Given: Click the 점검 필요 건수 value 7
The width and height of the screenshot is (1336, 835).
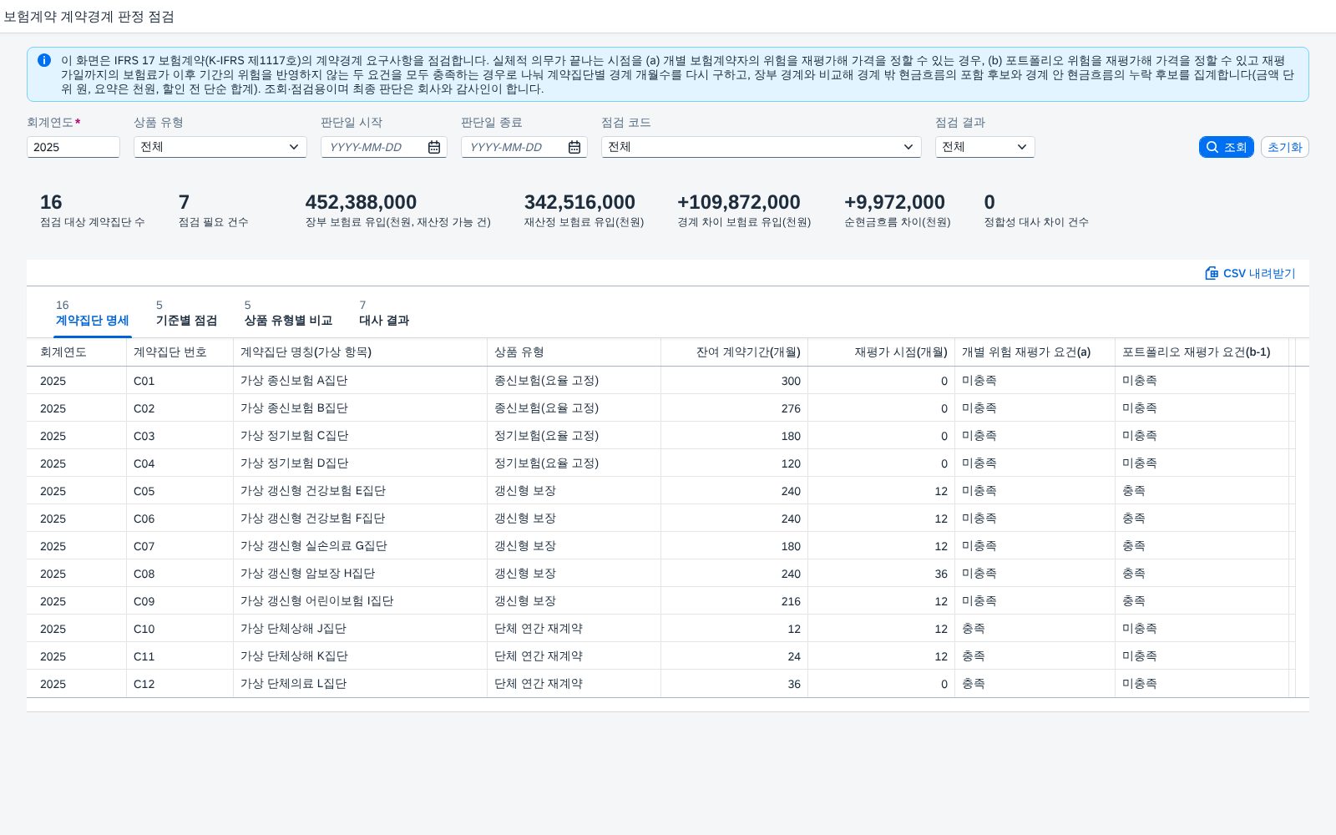Looking at the screenshot, I should (x=184, y=202).
